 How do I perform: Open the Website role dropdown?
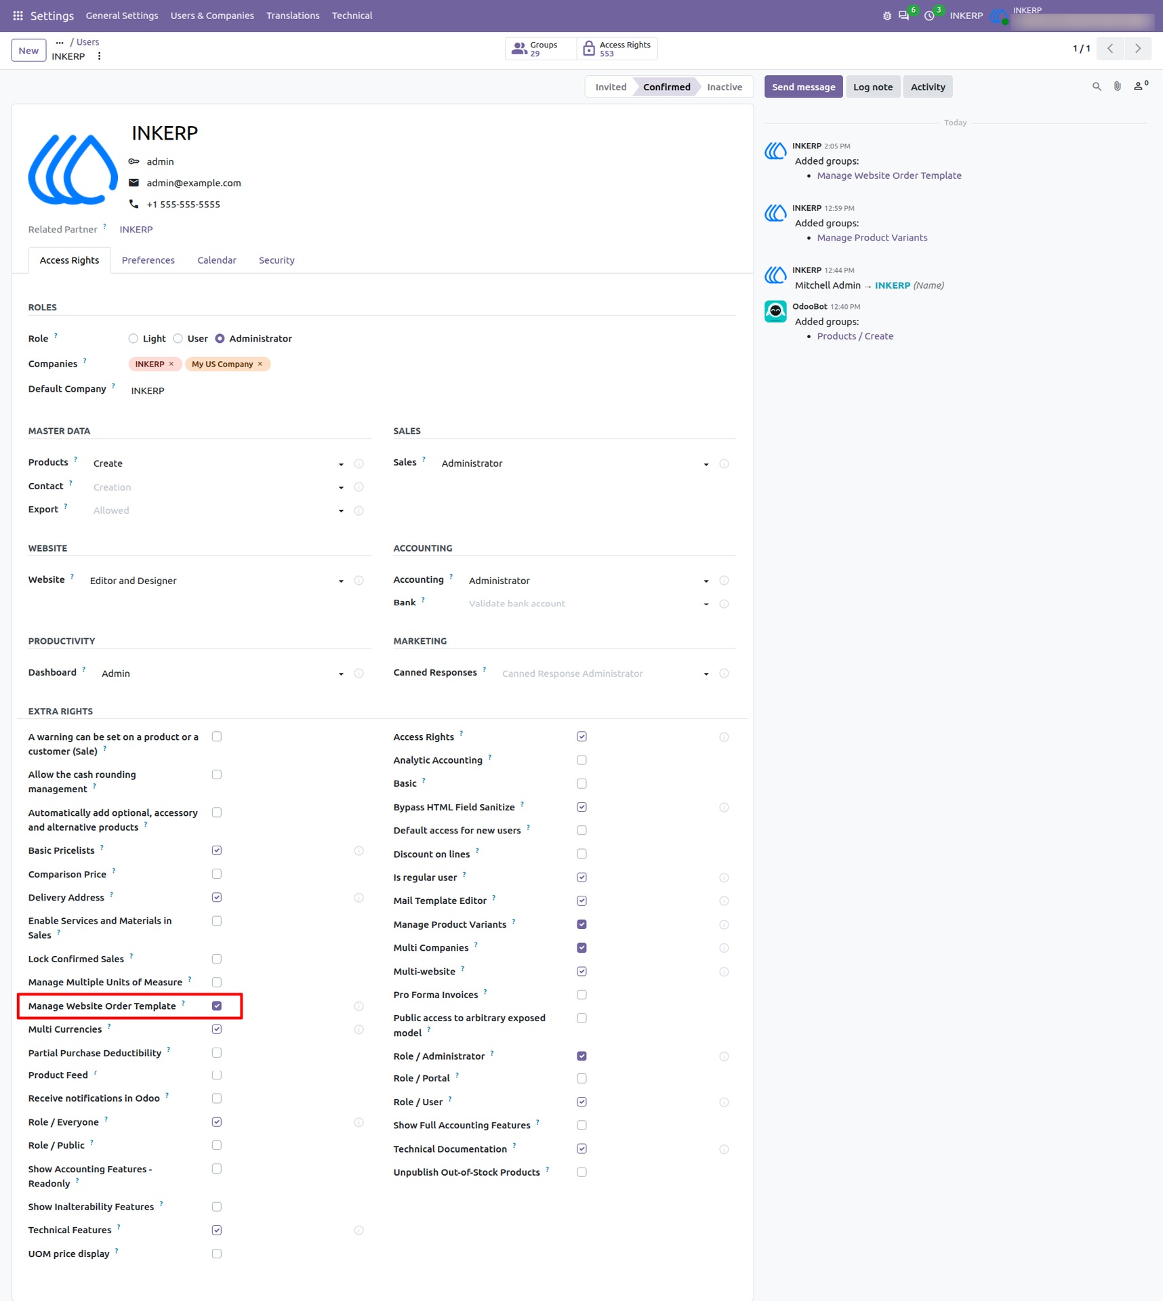pyautogui.click(x=217, y=581)
